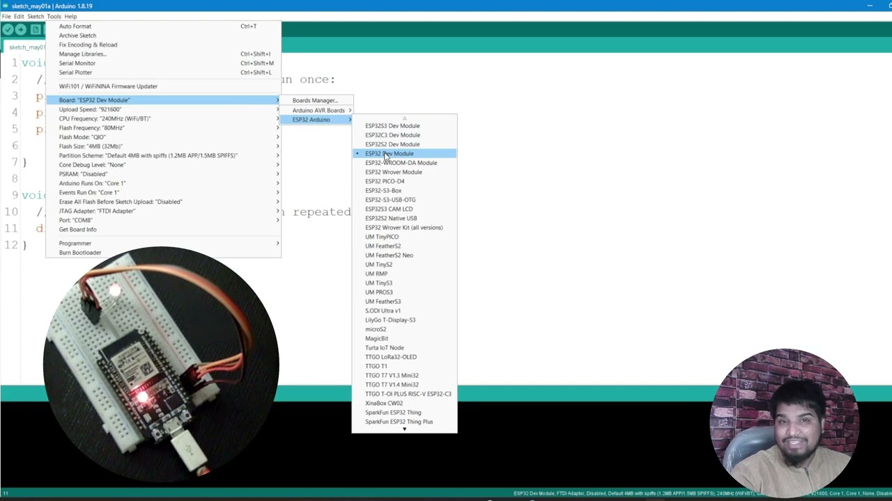Select ESP32S3 CAM LCD board
The image size is (892, 501).
[404, 209]
